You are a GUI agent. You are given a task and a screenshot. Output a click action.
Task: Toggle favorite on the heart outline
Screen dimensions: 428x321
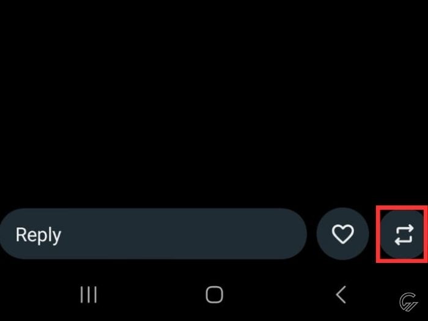point(342,234)
